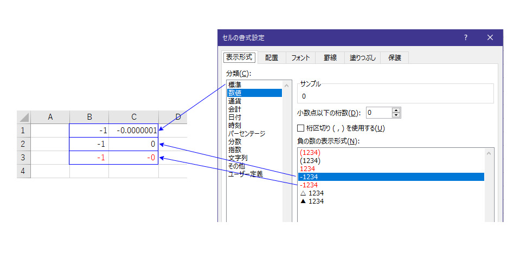Viewport: 520px width, 254px height.
Task: Select the パーセンテージ category
Action: [247, 133]
